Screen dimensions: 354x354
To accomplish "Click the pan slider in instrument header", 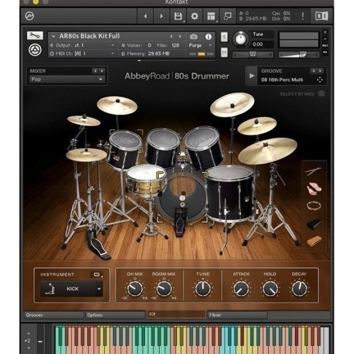I will pos(253,55).
